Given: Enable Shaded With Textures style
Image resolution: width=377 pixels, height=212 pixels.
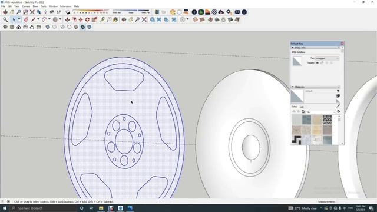Looking at the screenshot, I should click(82, 27).
